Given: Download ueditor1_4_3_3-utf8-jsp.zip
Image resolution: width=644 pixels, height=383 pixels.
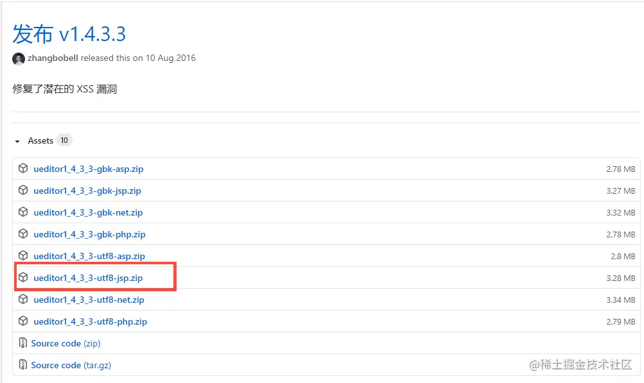Looking at the screenshot, I should (88, 278).
